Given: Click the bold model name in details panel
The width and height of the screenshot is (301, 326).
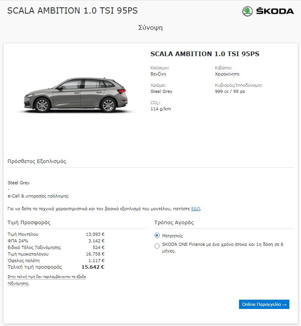Looking at the screenshot, I should 205,54.
